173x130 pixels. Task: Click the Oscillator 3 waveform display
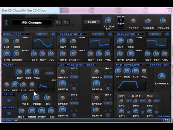157,43
